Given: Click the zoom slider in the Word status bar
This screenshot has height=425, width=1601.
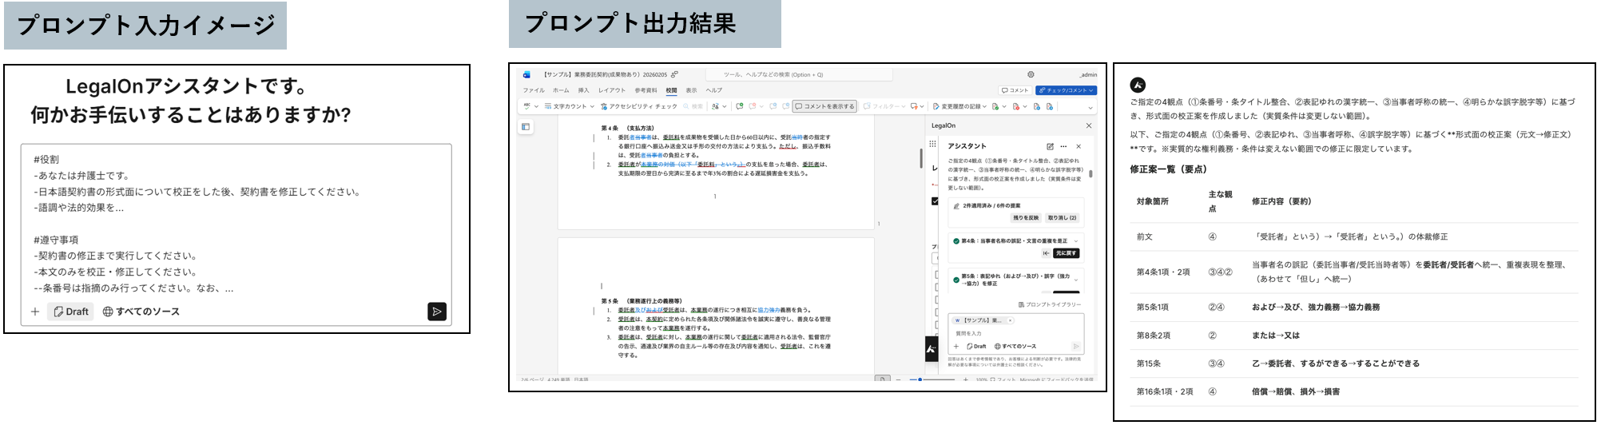Looking at the screenshot, I should 932,379.
